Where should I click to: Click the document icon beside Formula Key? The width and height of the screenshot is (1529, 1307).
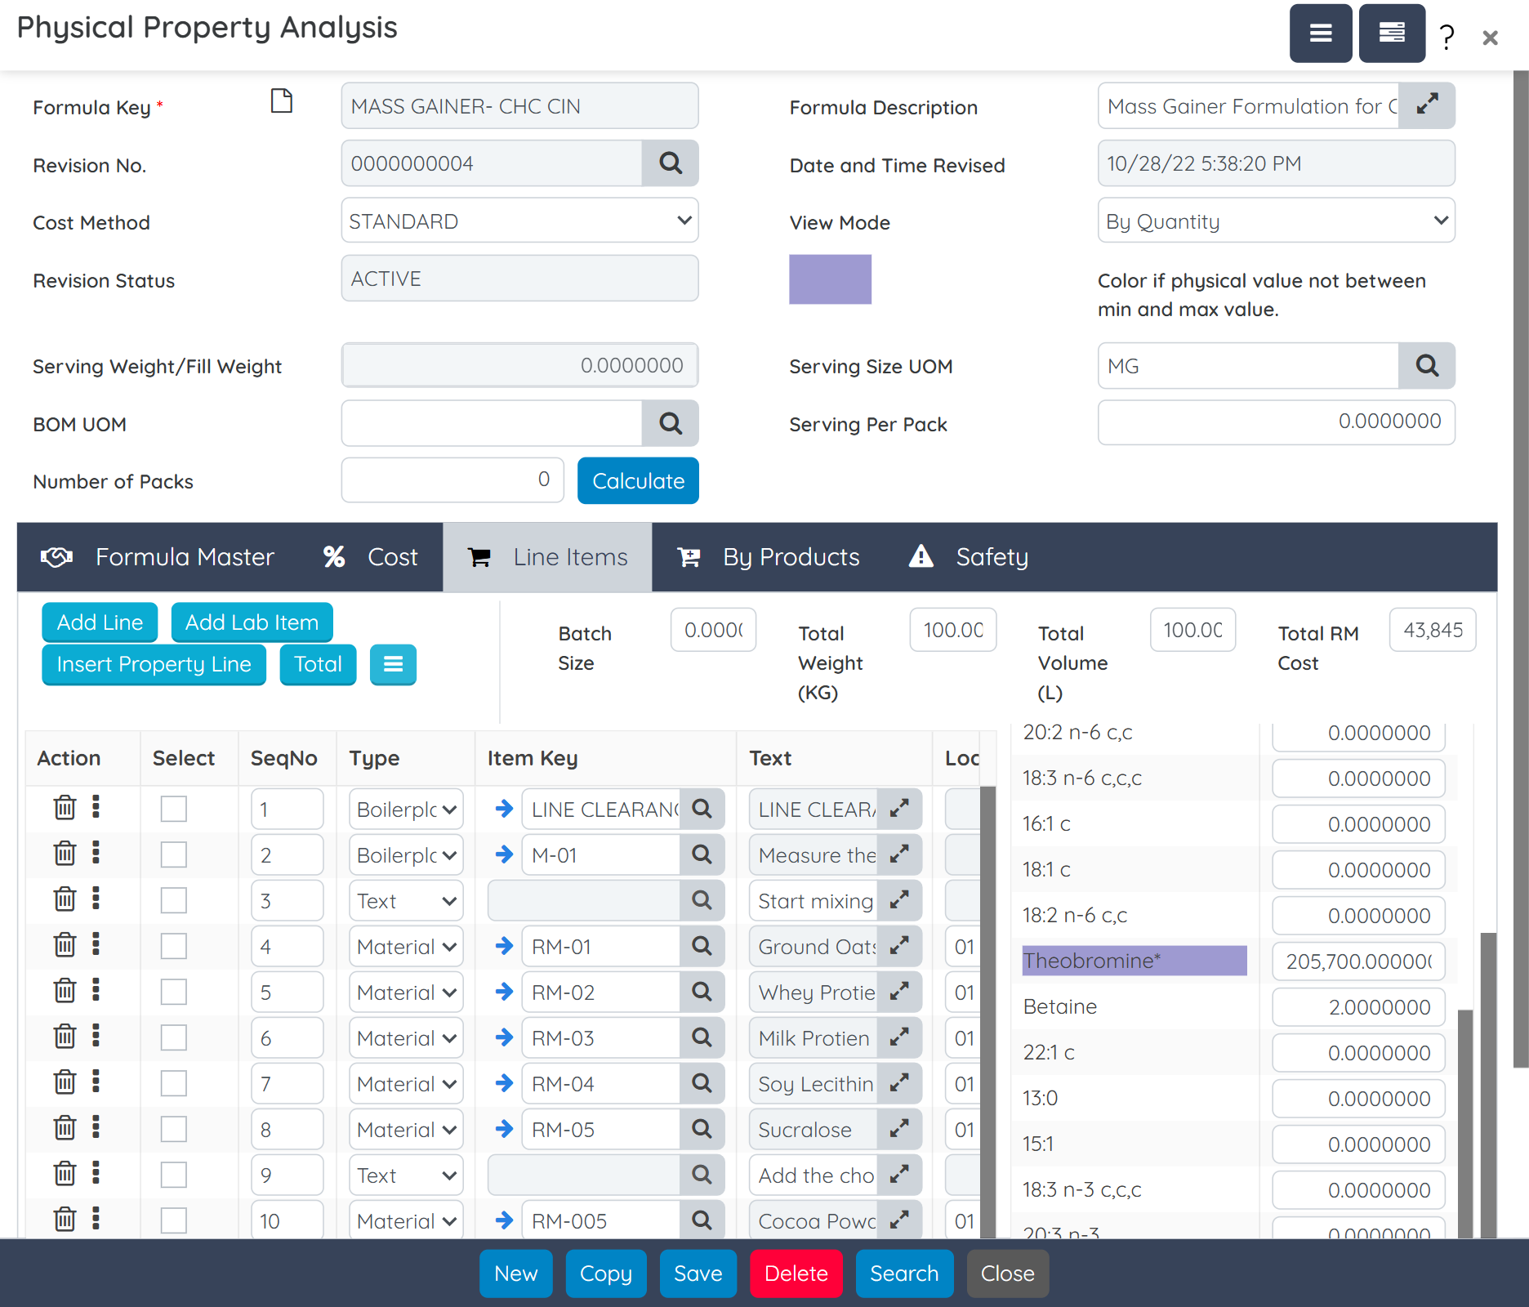click(x=282, y=101)
